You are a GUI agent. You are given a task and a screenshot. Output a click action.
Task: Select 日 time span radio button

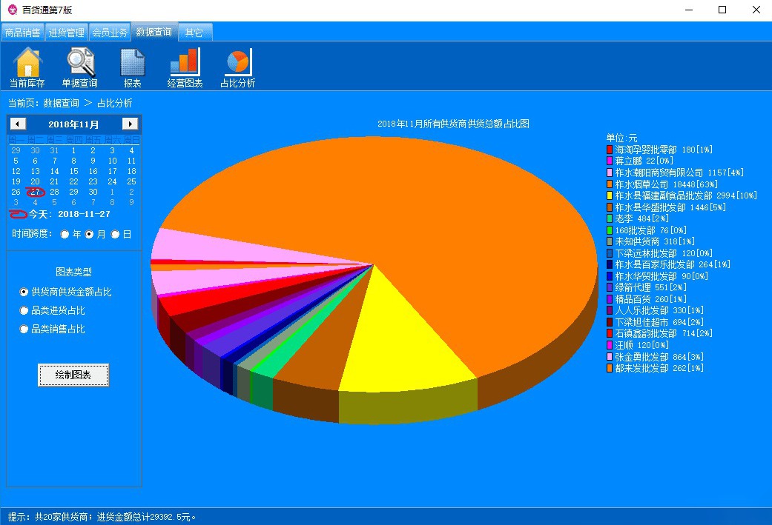115,235
